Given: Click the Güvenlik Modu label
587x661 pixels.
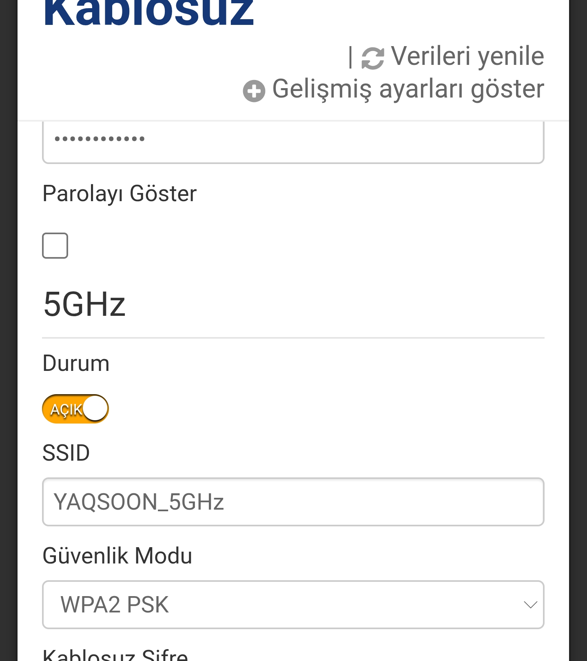Looking at the screenshot, I should 117,556.
